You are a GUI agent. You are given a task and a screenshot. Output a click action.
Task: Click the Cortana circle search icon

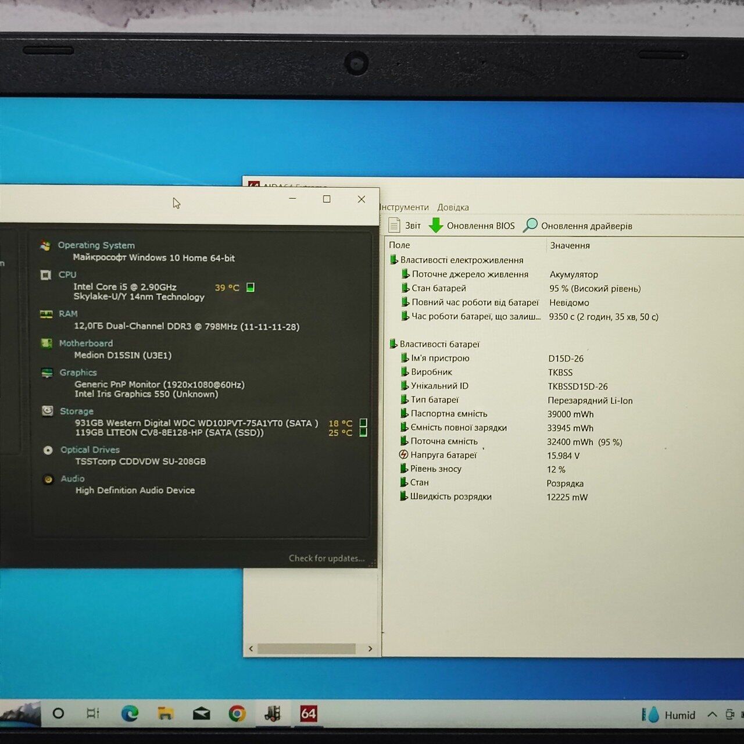(58, 713)
